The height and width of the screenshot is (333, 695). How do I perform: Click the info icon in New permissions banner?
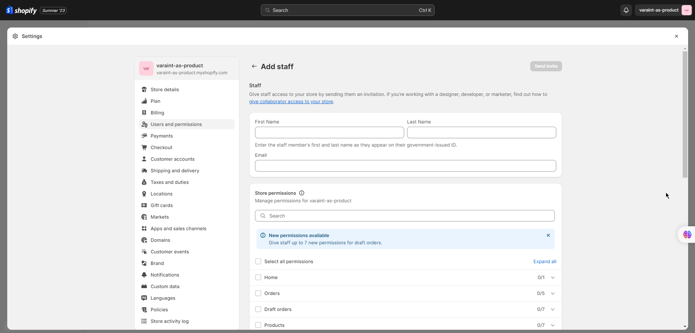click(263, 235)
